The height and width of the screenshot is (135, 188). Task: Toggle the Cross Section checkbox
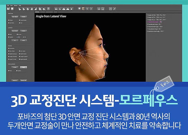[20, 20]
